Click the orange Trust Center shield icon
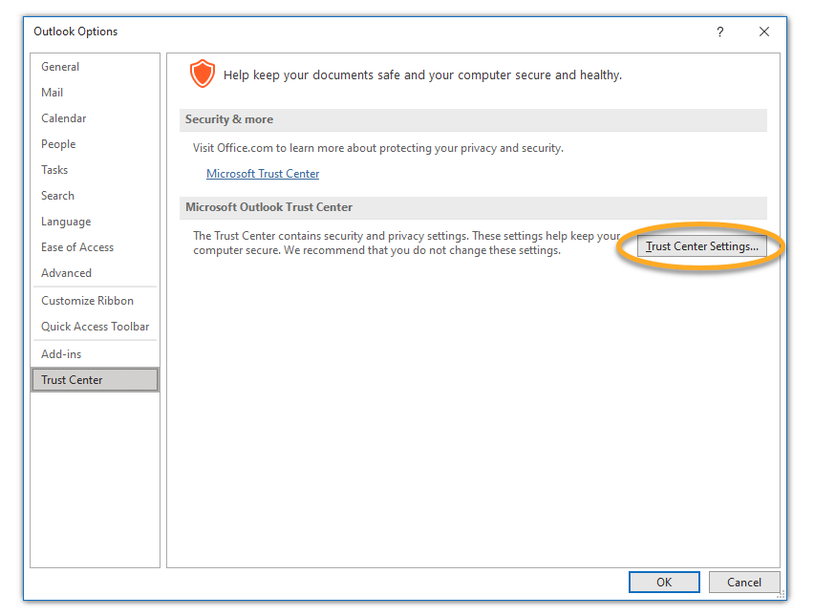Viewport: 814px width, 616px height. [202, 74]
